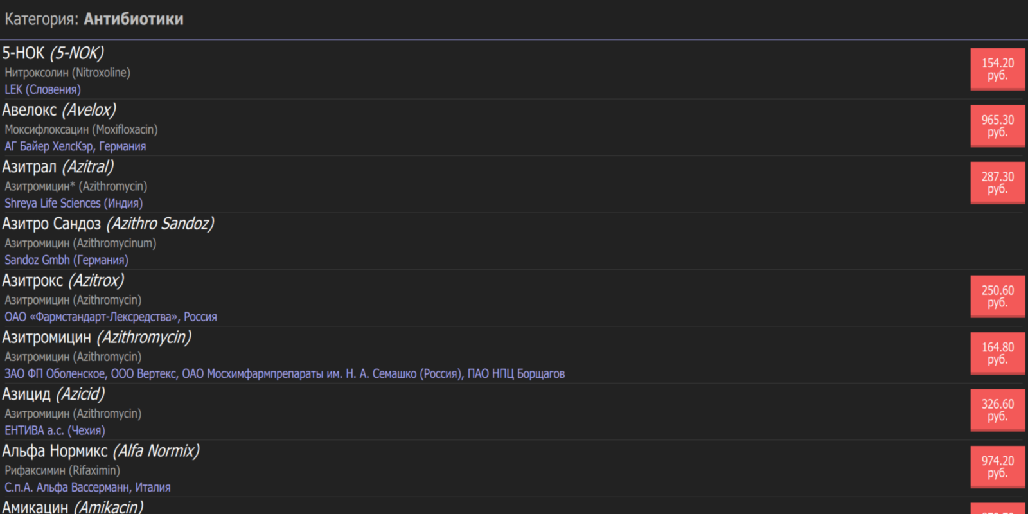This screenshot has height=514, width=1028.
Task: Select manufacturer АГ Байер ХелсКэр, Германия
Action: click(75, 146)
